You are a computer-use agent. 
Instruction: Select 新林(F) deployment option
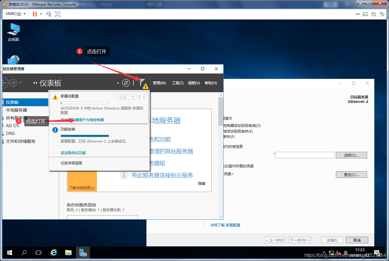229,136
